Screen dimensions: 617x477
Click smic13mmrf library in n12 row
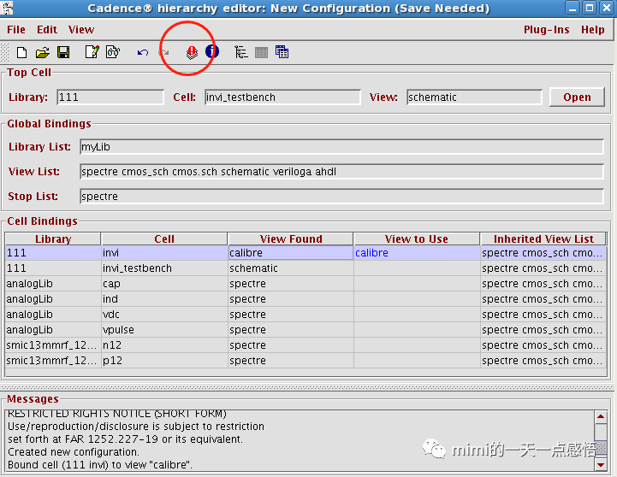tap(51, 345)
